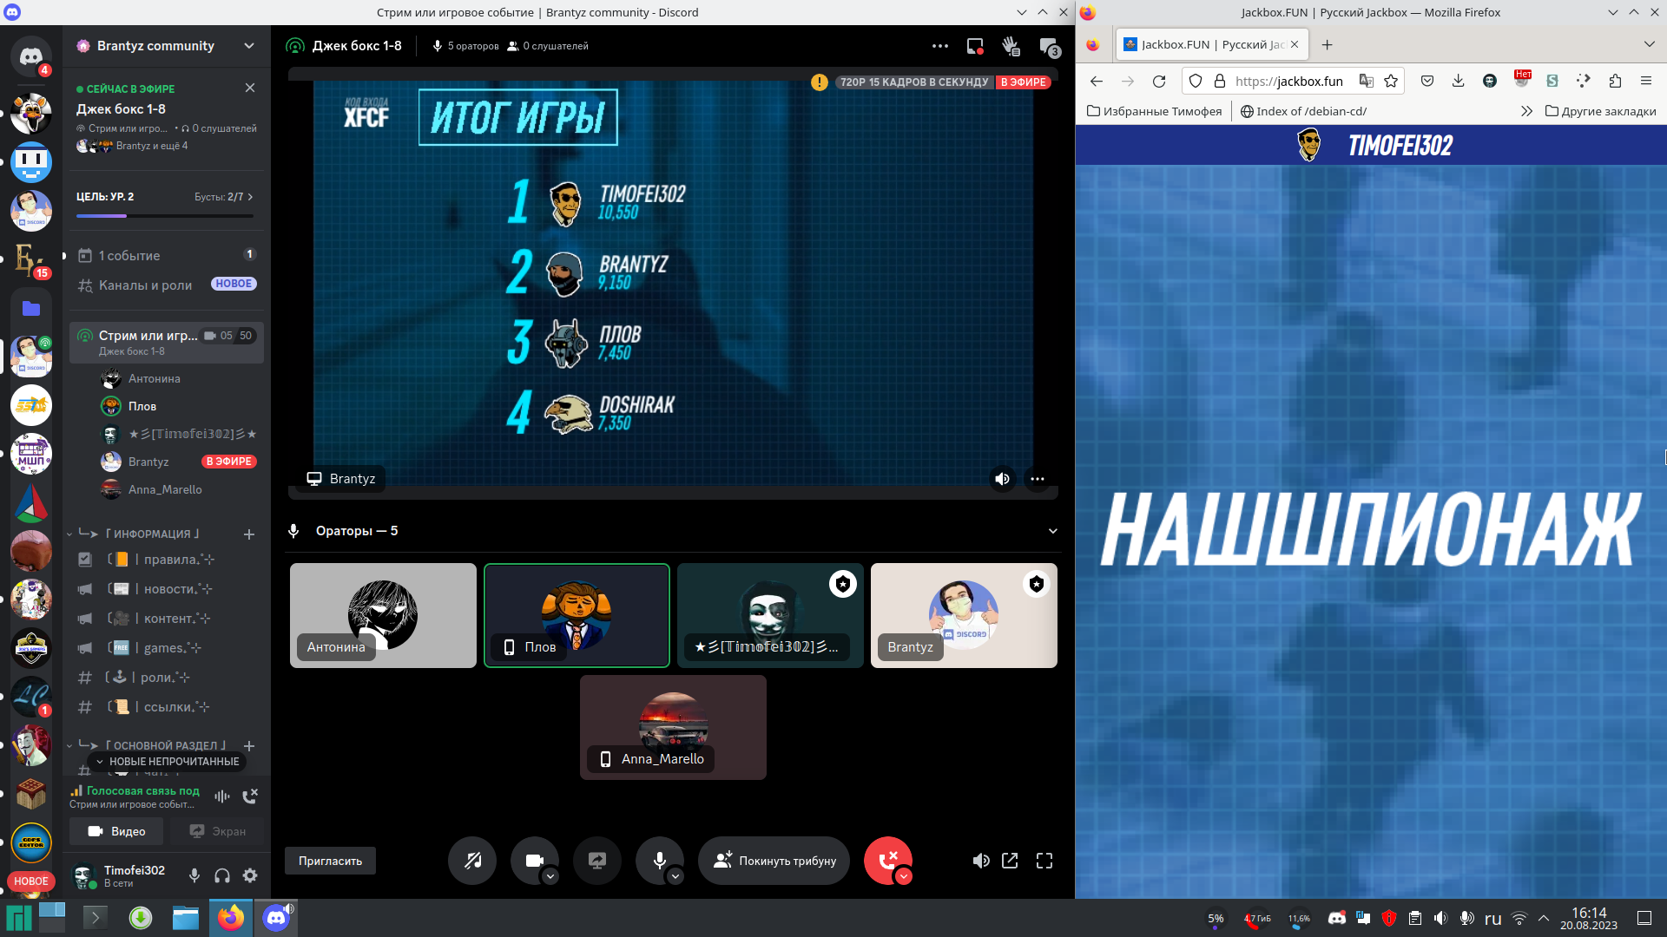Collapse the Ораторы speakers section
This screenshot has width=1667, height=937.
click(x=1053, y=531)
